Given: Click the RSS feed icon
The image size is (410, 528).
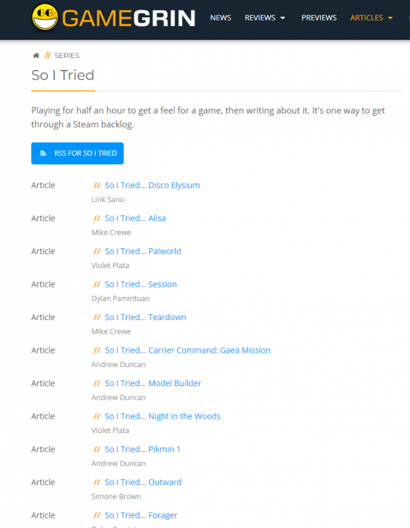Looking at the screenshot, I should click(43, 154).
